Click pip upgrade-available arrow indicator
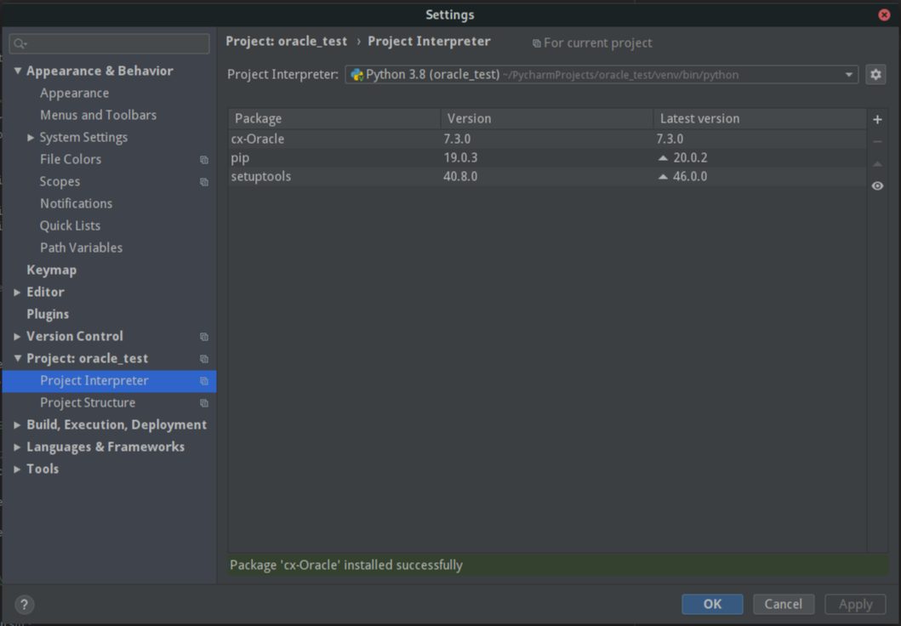The width and height of the screenshot is (901, 626). point(663,158)
